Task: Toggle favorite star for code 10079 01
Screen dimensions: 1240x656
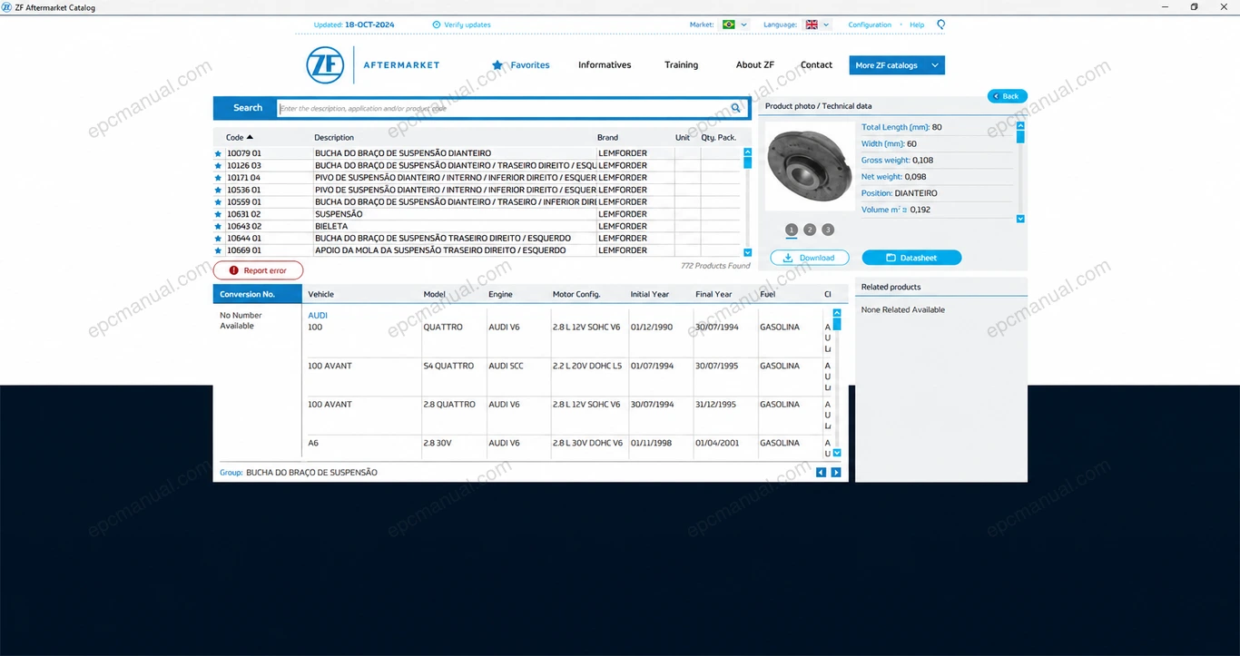Action: coord(218,153)
